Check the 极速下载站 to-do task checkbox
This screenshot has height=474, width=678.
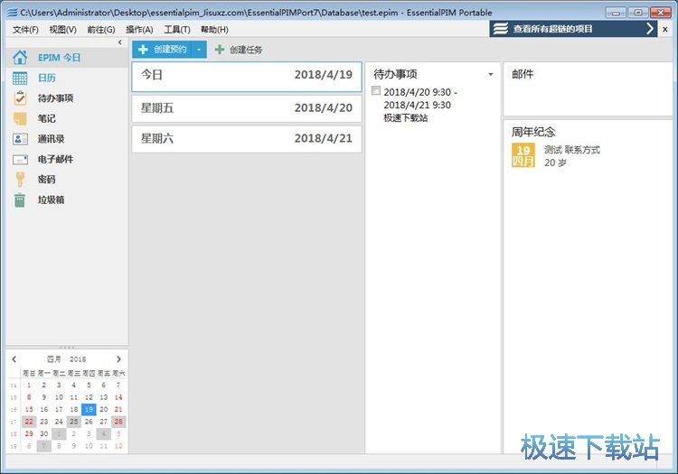tap(376, 90)
